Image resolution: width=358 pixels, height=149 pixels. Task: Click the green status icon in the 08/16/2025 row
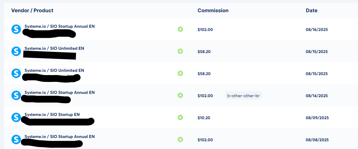point(180,29)
